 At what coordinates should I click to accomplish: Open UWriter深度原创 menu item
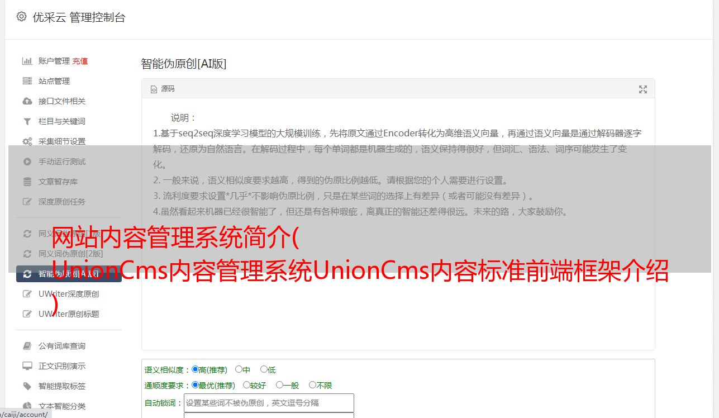click(x=69, y=294)
